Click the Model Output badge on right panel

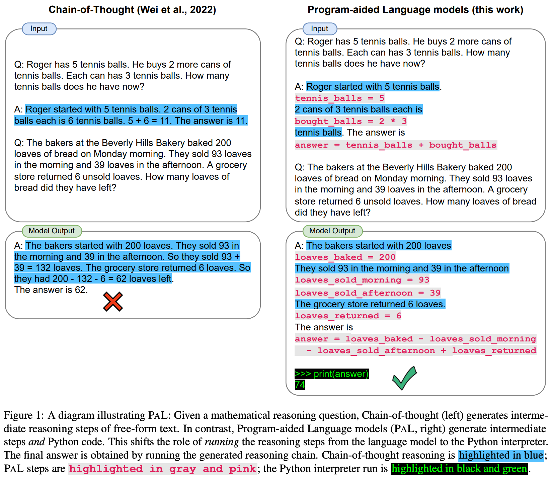pos(332,231)
